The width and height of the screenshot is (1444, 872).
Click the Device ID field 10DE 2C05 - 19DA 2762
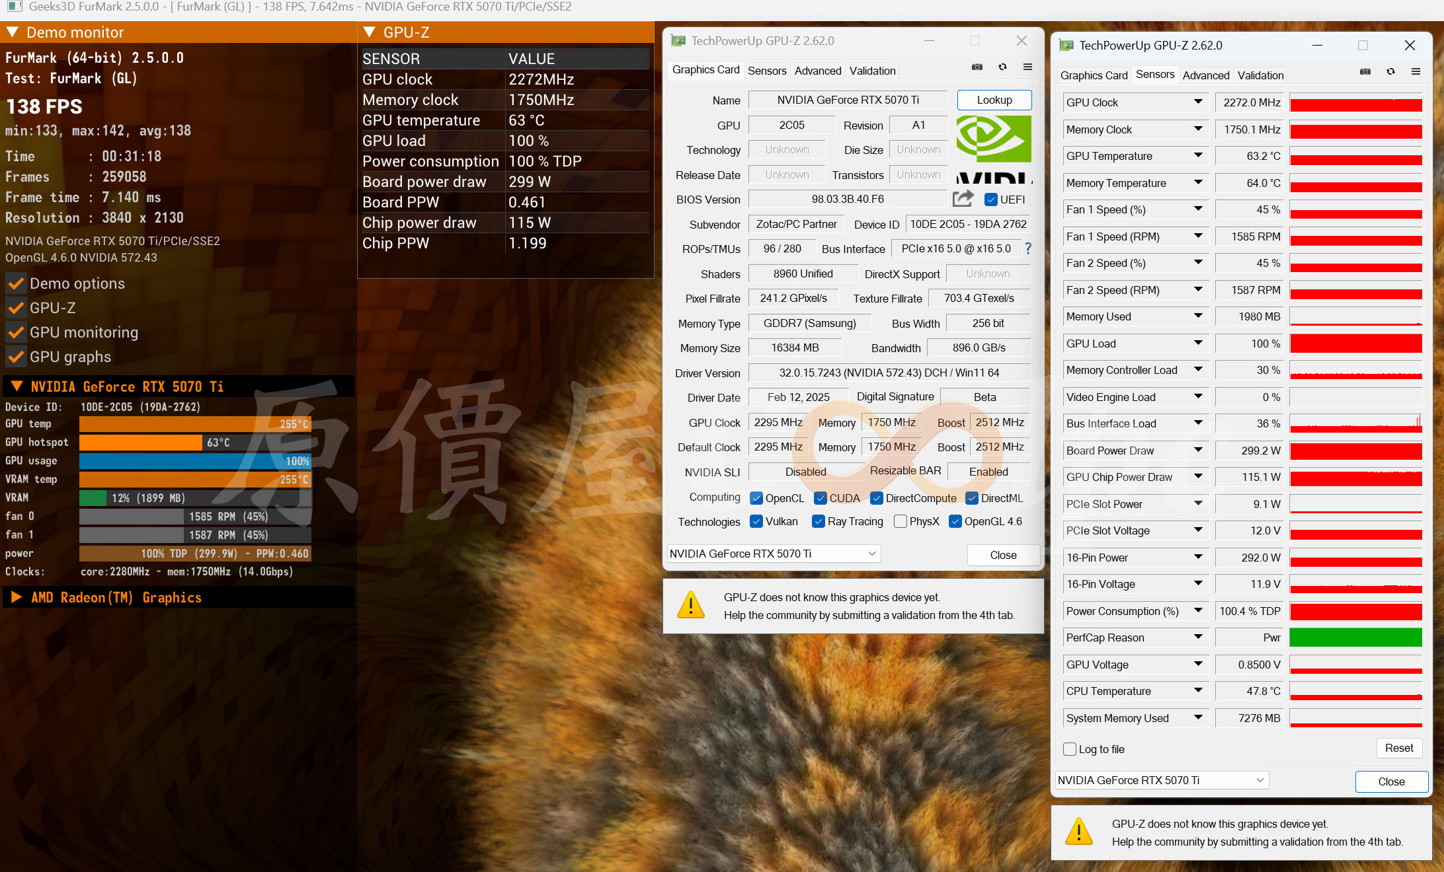pos(968,224)
